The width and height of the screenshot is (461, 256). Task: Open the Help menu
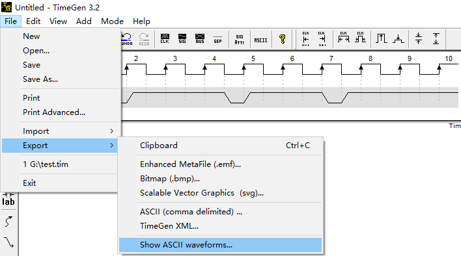click(141, 21)
